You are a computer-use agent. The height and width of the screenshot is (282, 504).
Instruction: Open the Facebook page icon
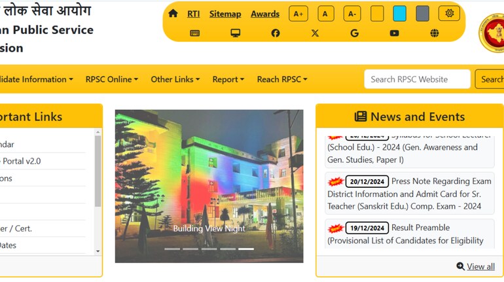coord(275,33)
